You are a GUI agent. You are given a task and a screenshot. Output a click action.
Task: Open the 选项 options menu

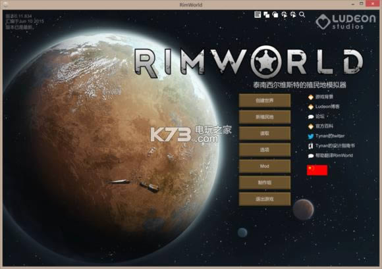click(265, 150)
